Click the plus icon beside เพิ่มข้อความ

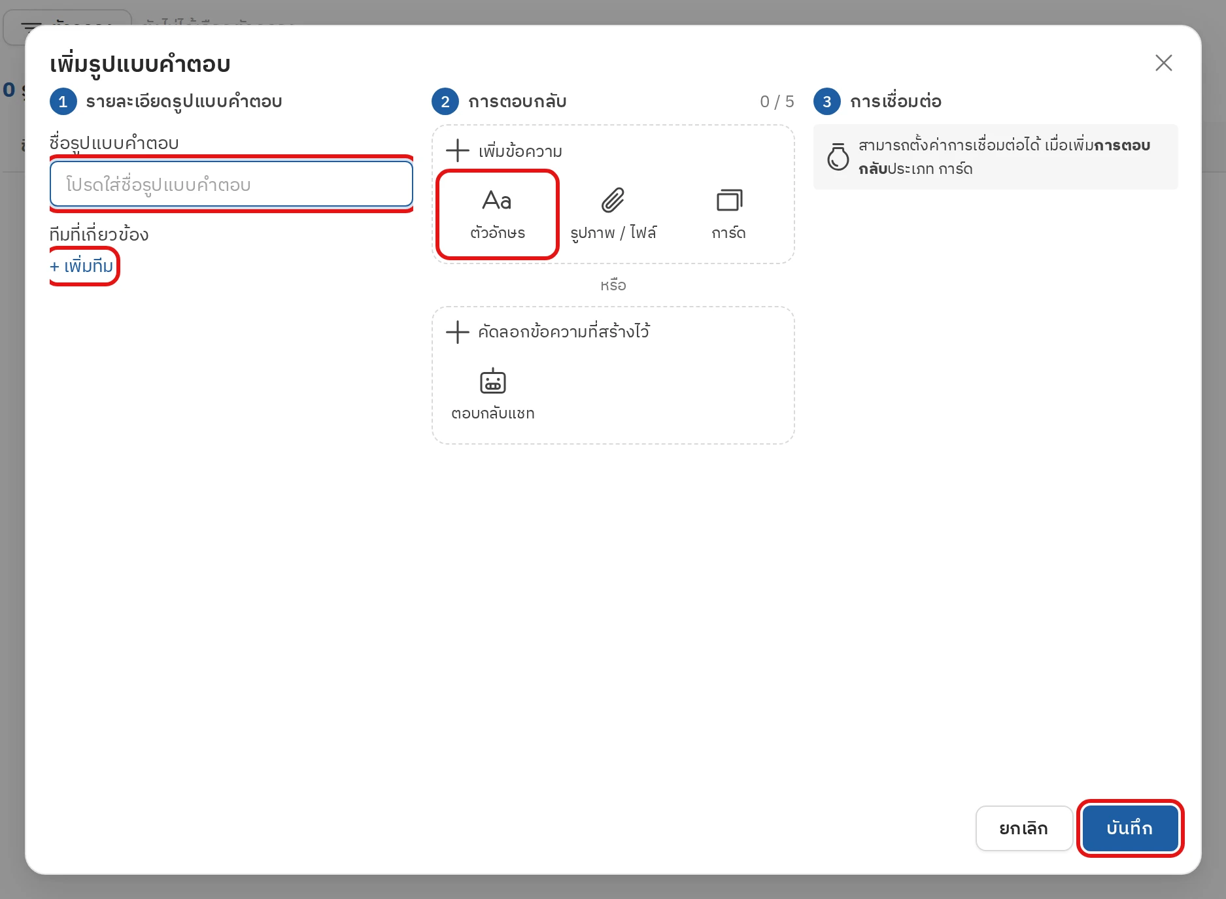(x=458, y=150)
